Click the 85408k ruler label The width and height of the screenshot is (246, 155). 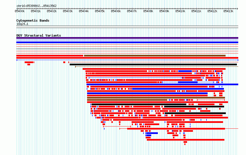(148, 11)
